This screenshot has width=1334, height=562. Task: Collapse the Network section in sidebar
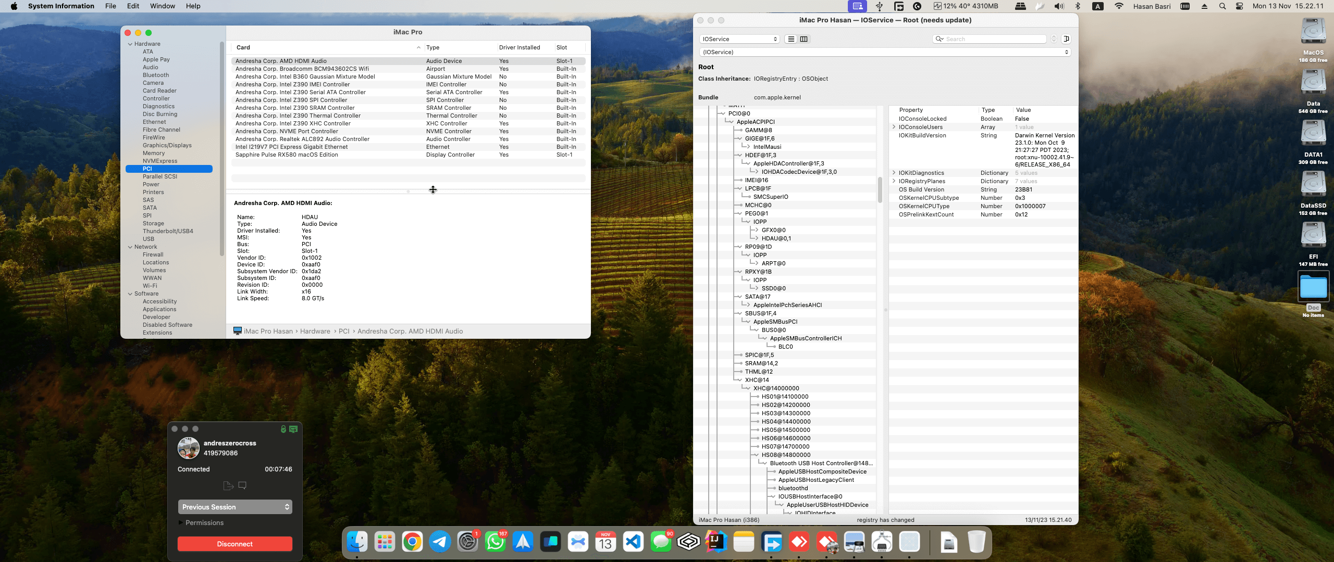click(130, 247)
